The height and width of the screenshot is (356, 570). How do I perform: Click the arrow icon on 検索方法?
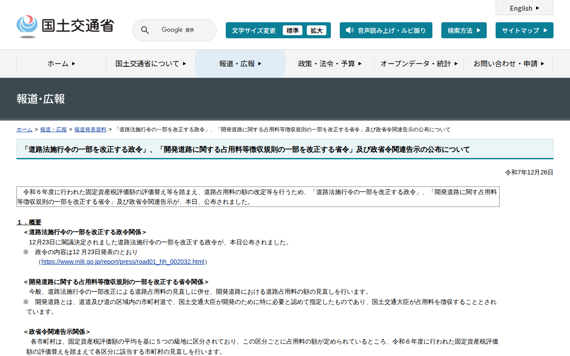[479, 30]
